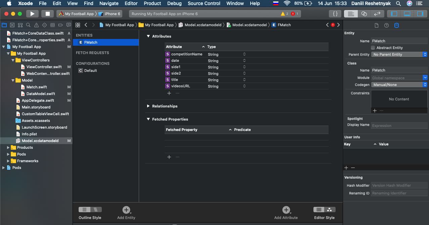Open the Breakpoint navigator icon
The height and width of the screenshot is (225, 429).
coord(61,25)
